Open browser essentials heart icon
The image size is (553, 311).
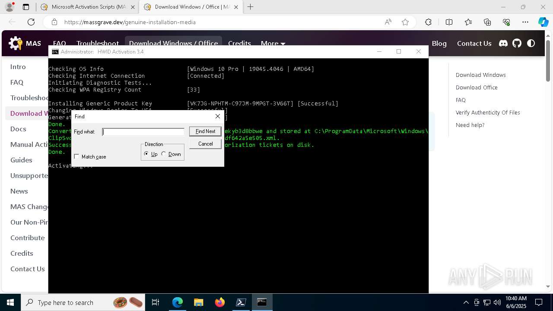pyautogui.click(x=506, y=22)
